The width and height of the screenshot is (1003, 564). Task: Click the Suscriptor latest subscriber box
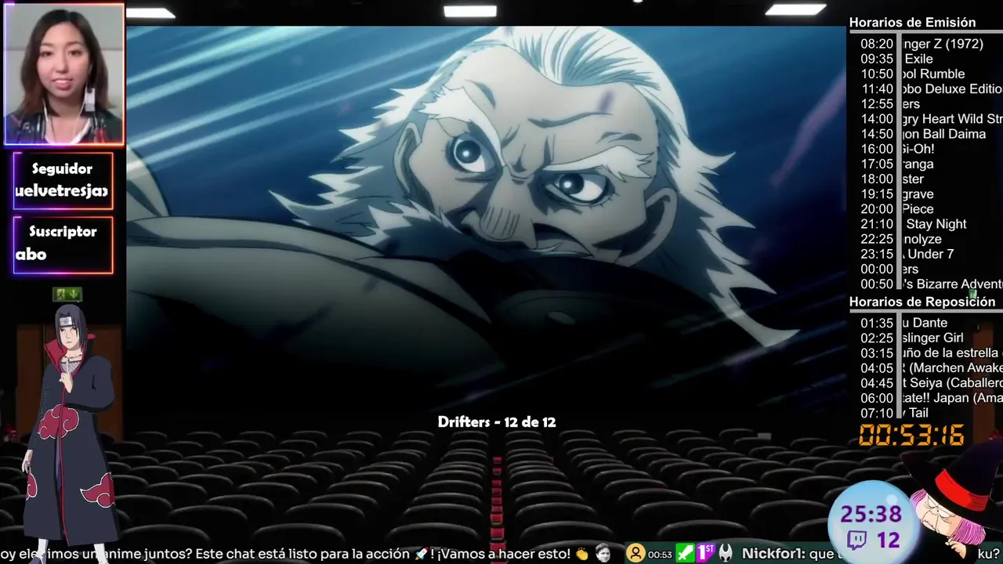(63, 244)
